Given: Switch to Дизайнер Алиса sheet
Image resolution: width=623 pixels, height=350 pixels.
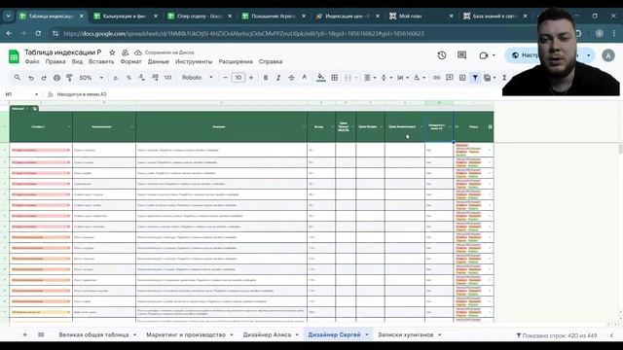Looking at the screenshot, I should click(x=267, y=334).
